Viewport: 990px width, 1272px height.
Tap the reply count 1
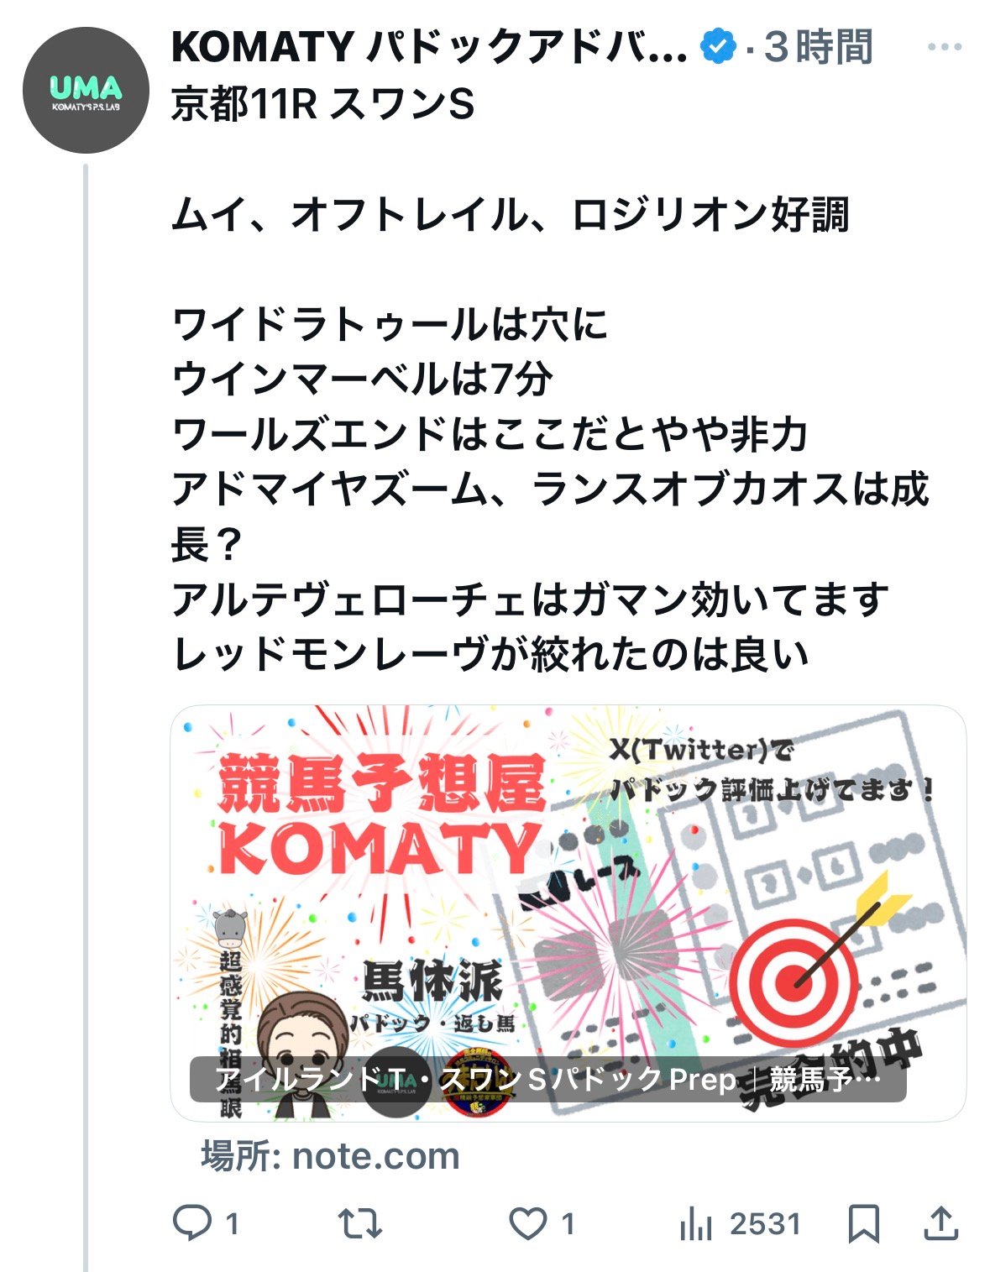[x=233, y=1224]
